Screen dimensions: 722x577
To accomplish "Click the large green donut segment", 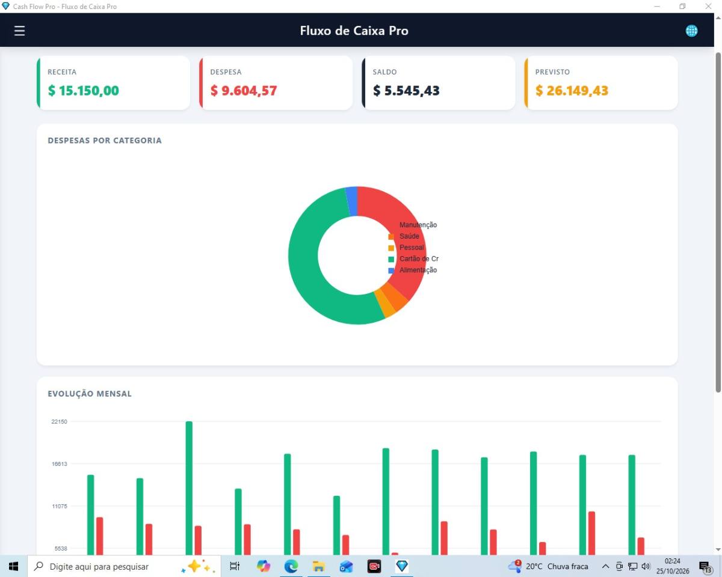I will click(x=304, y=258).
